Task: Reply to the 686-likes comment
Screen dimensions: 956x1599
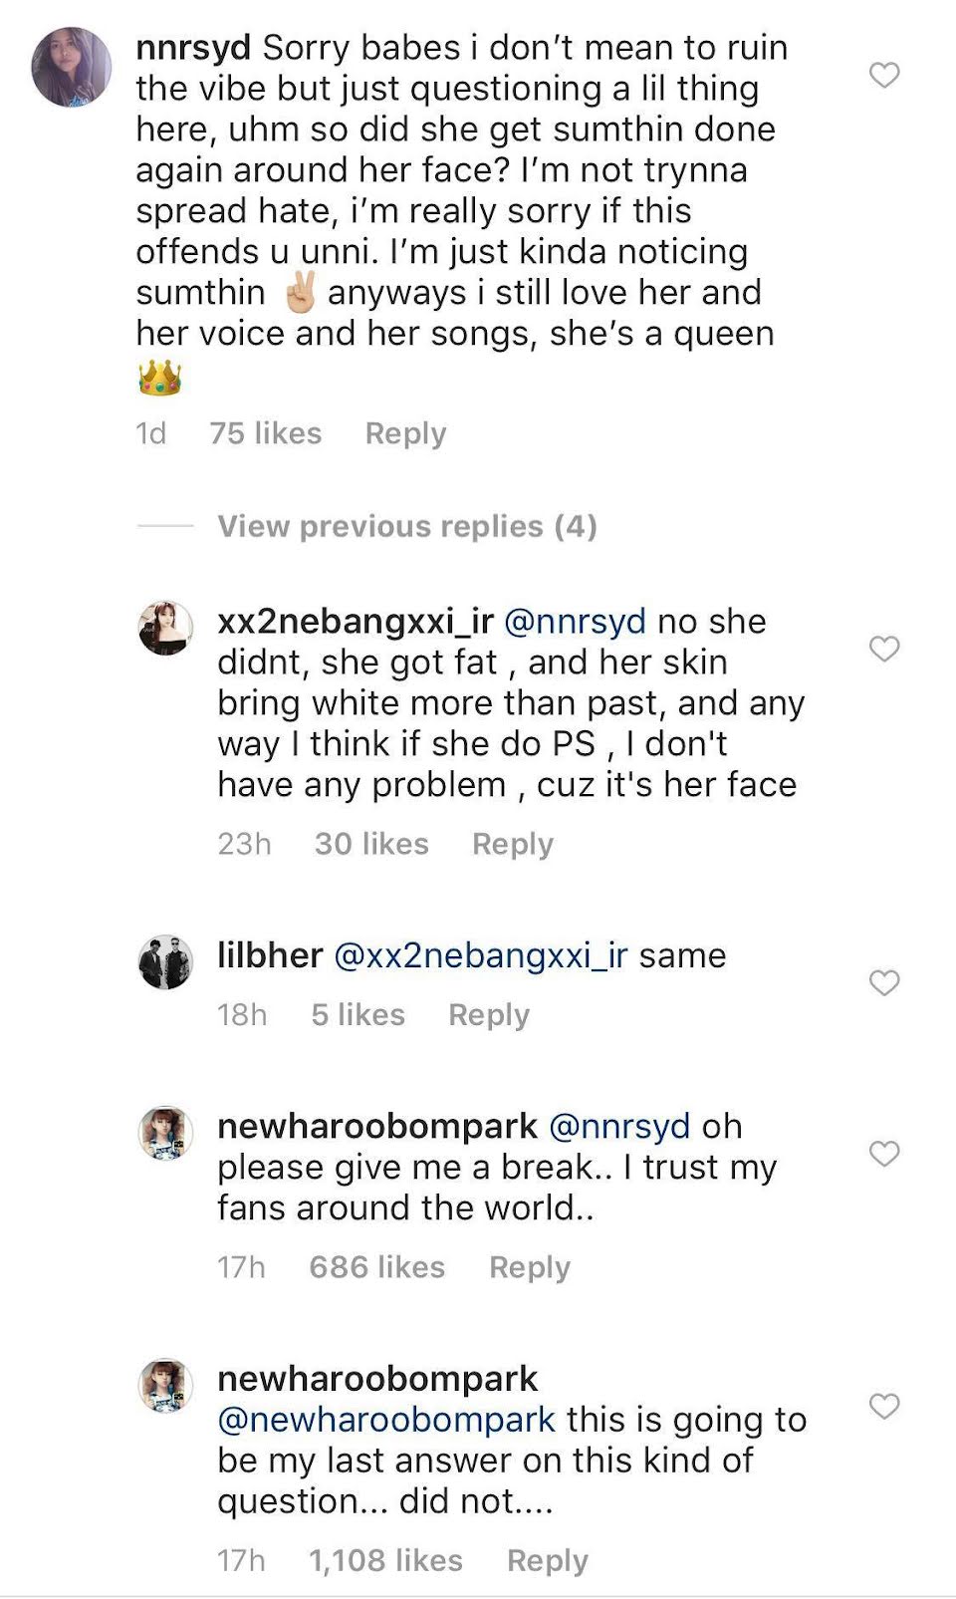Action: tap(529, 1267)
